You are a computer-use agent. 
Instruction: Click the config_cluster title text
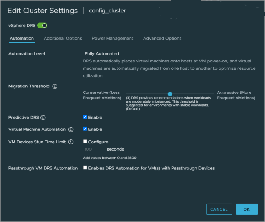coord(107,11)
